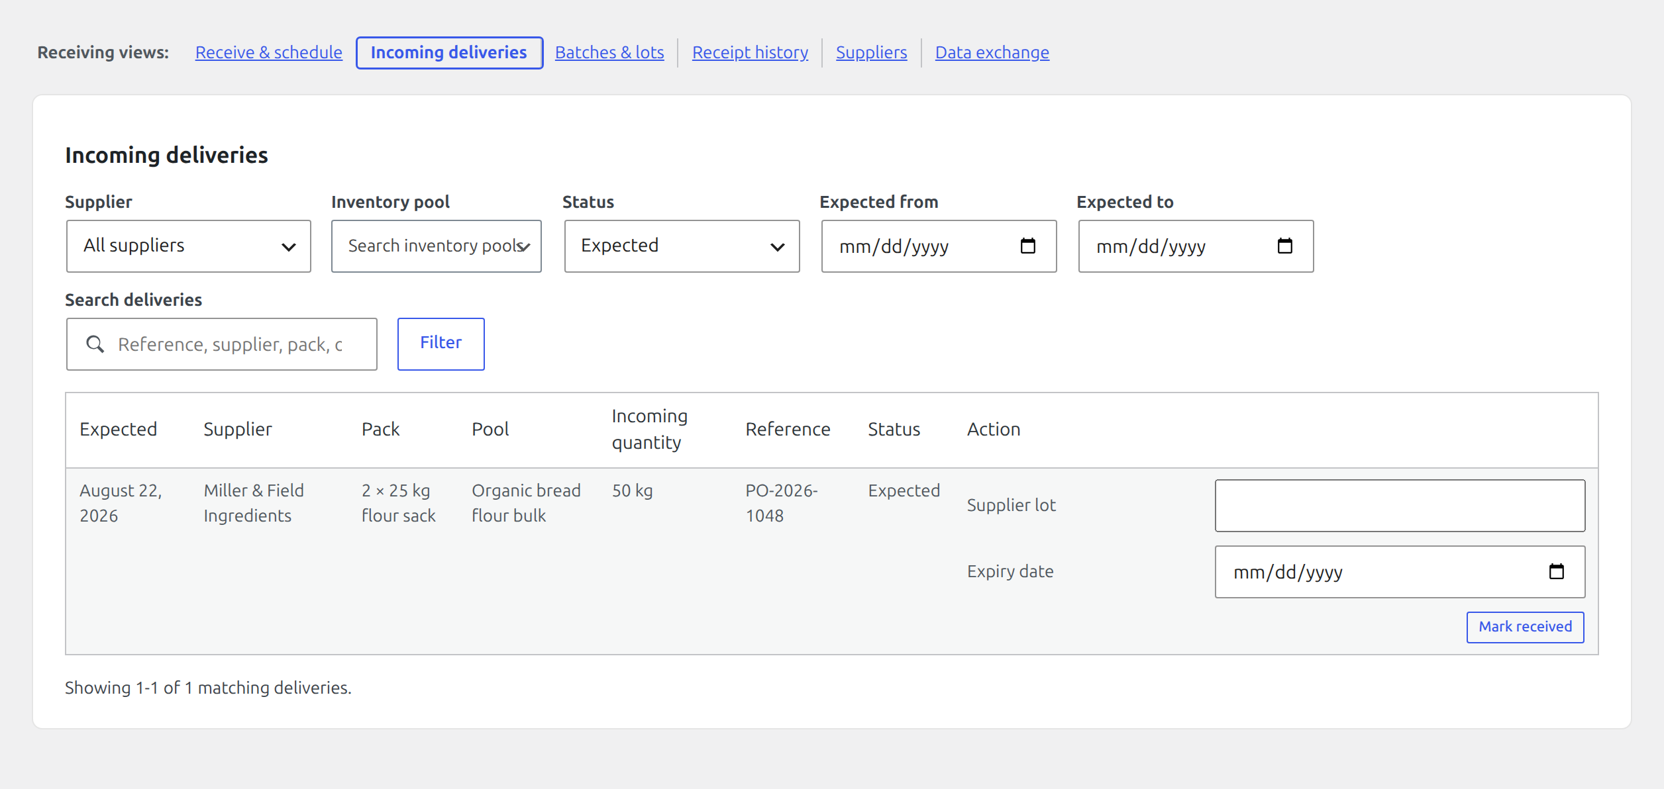Click the Status column header in the table
This screenshot has width=1664, height=789.
click(x=894, y=429)
